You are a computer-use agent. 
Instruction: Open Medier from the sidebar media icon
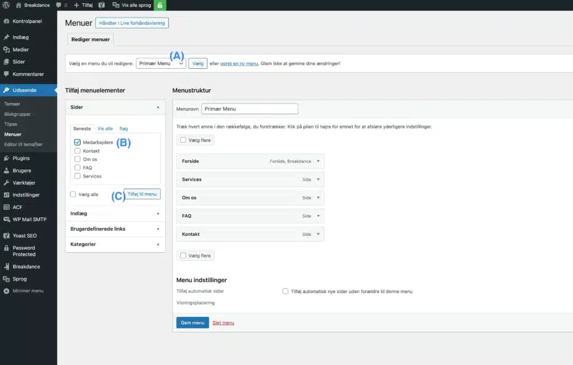point(7,50)
